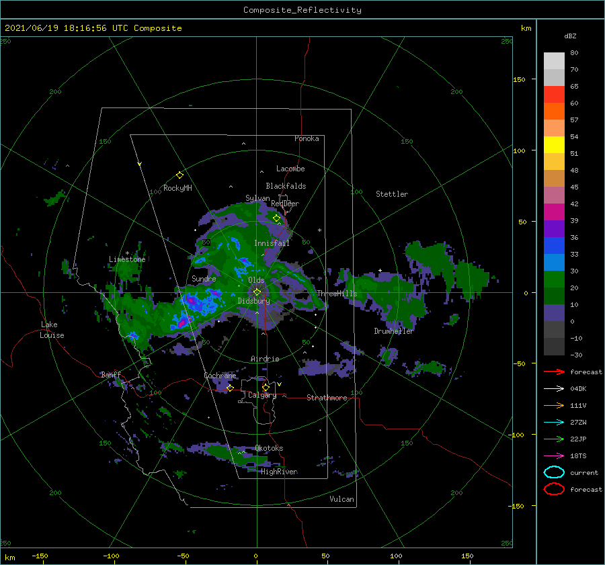Click the Drumheller city label

(x=394, y=331)
